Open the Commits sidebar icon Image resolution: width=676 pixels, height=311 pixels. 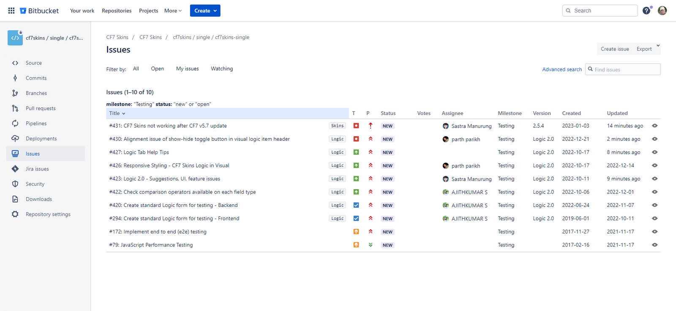click(15, 78)
